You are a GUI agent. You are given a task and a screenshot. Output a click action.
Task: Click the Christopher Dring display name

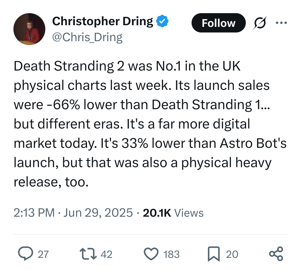[103, 21]
